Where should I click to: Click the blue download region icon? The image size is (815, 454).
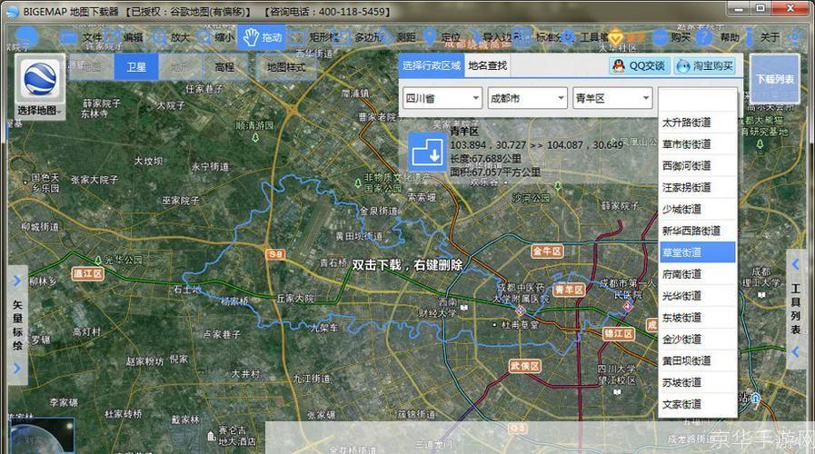[427, 152]
